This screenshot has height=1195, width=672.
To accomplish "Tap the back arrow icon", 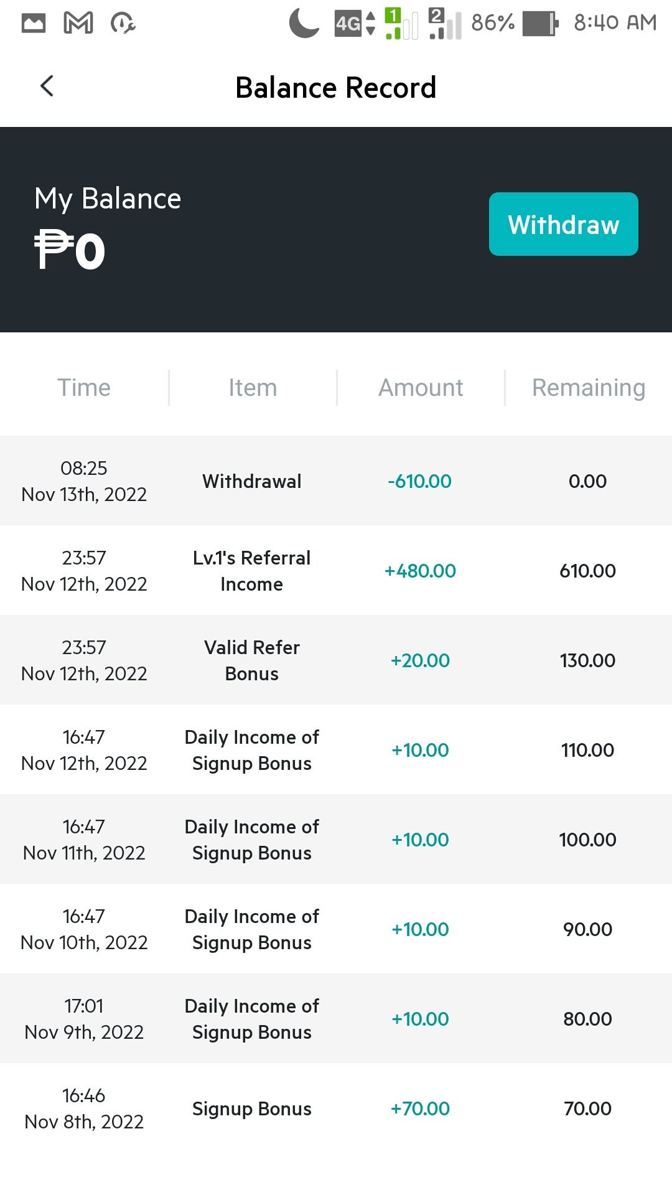I will 47,87.
